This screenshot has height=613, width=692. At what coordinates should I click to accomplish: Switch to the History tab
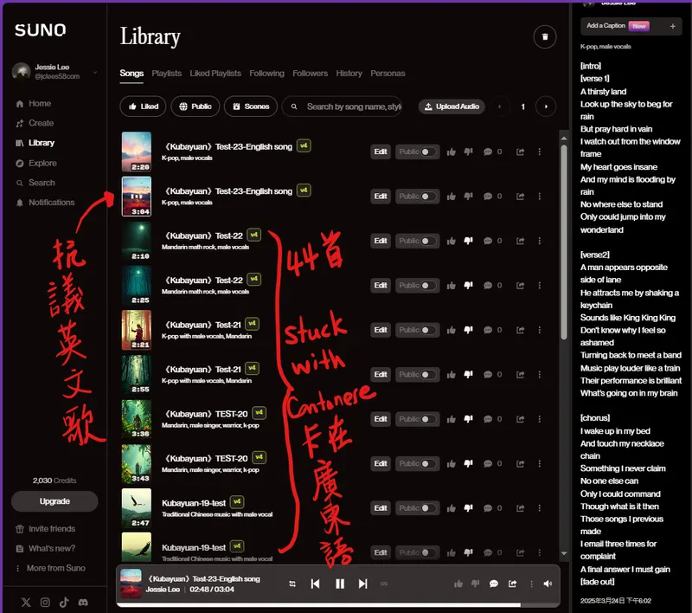349,74
